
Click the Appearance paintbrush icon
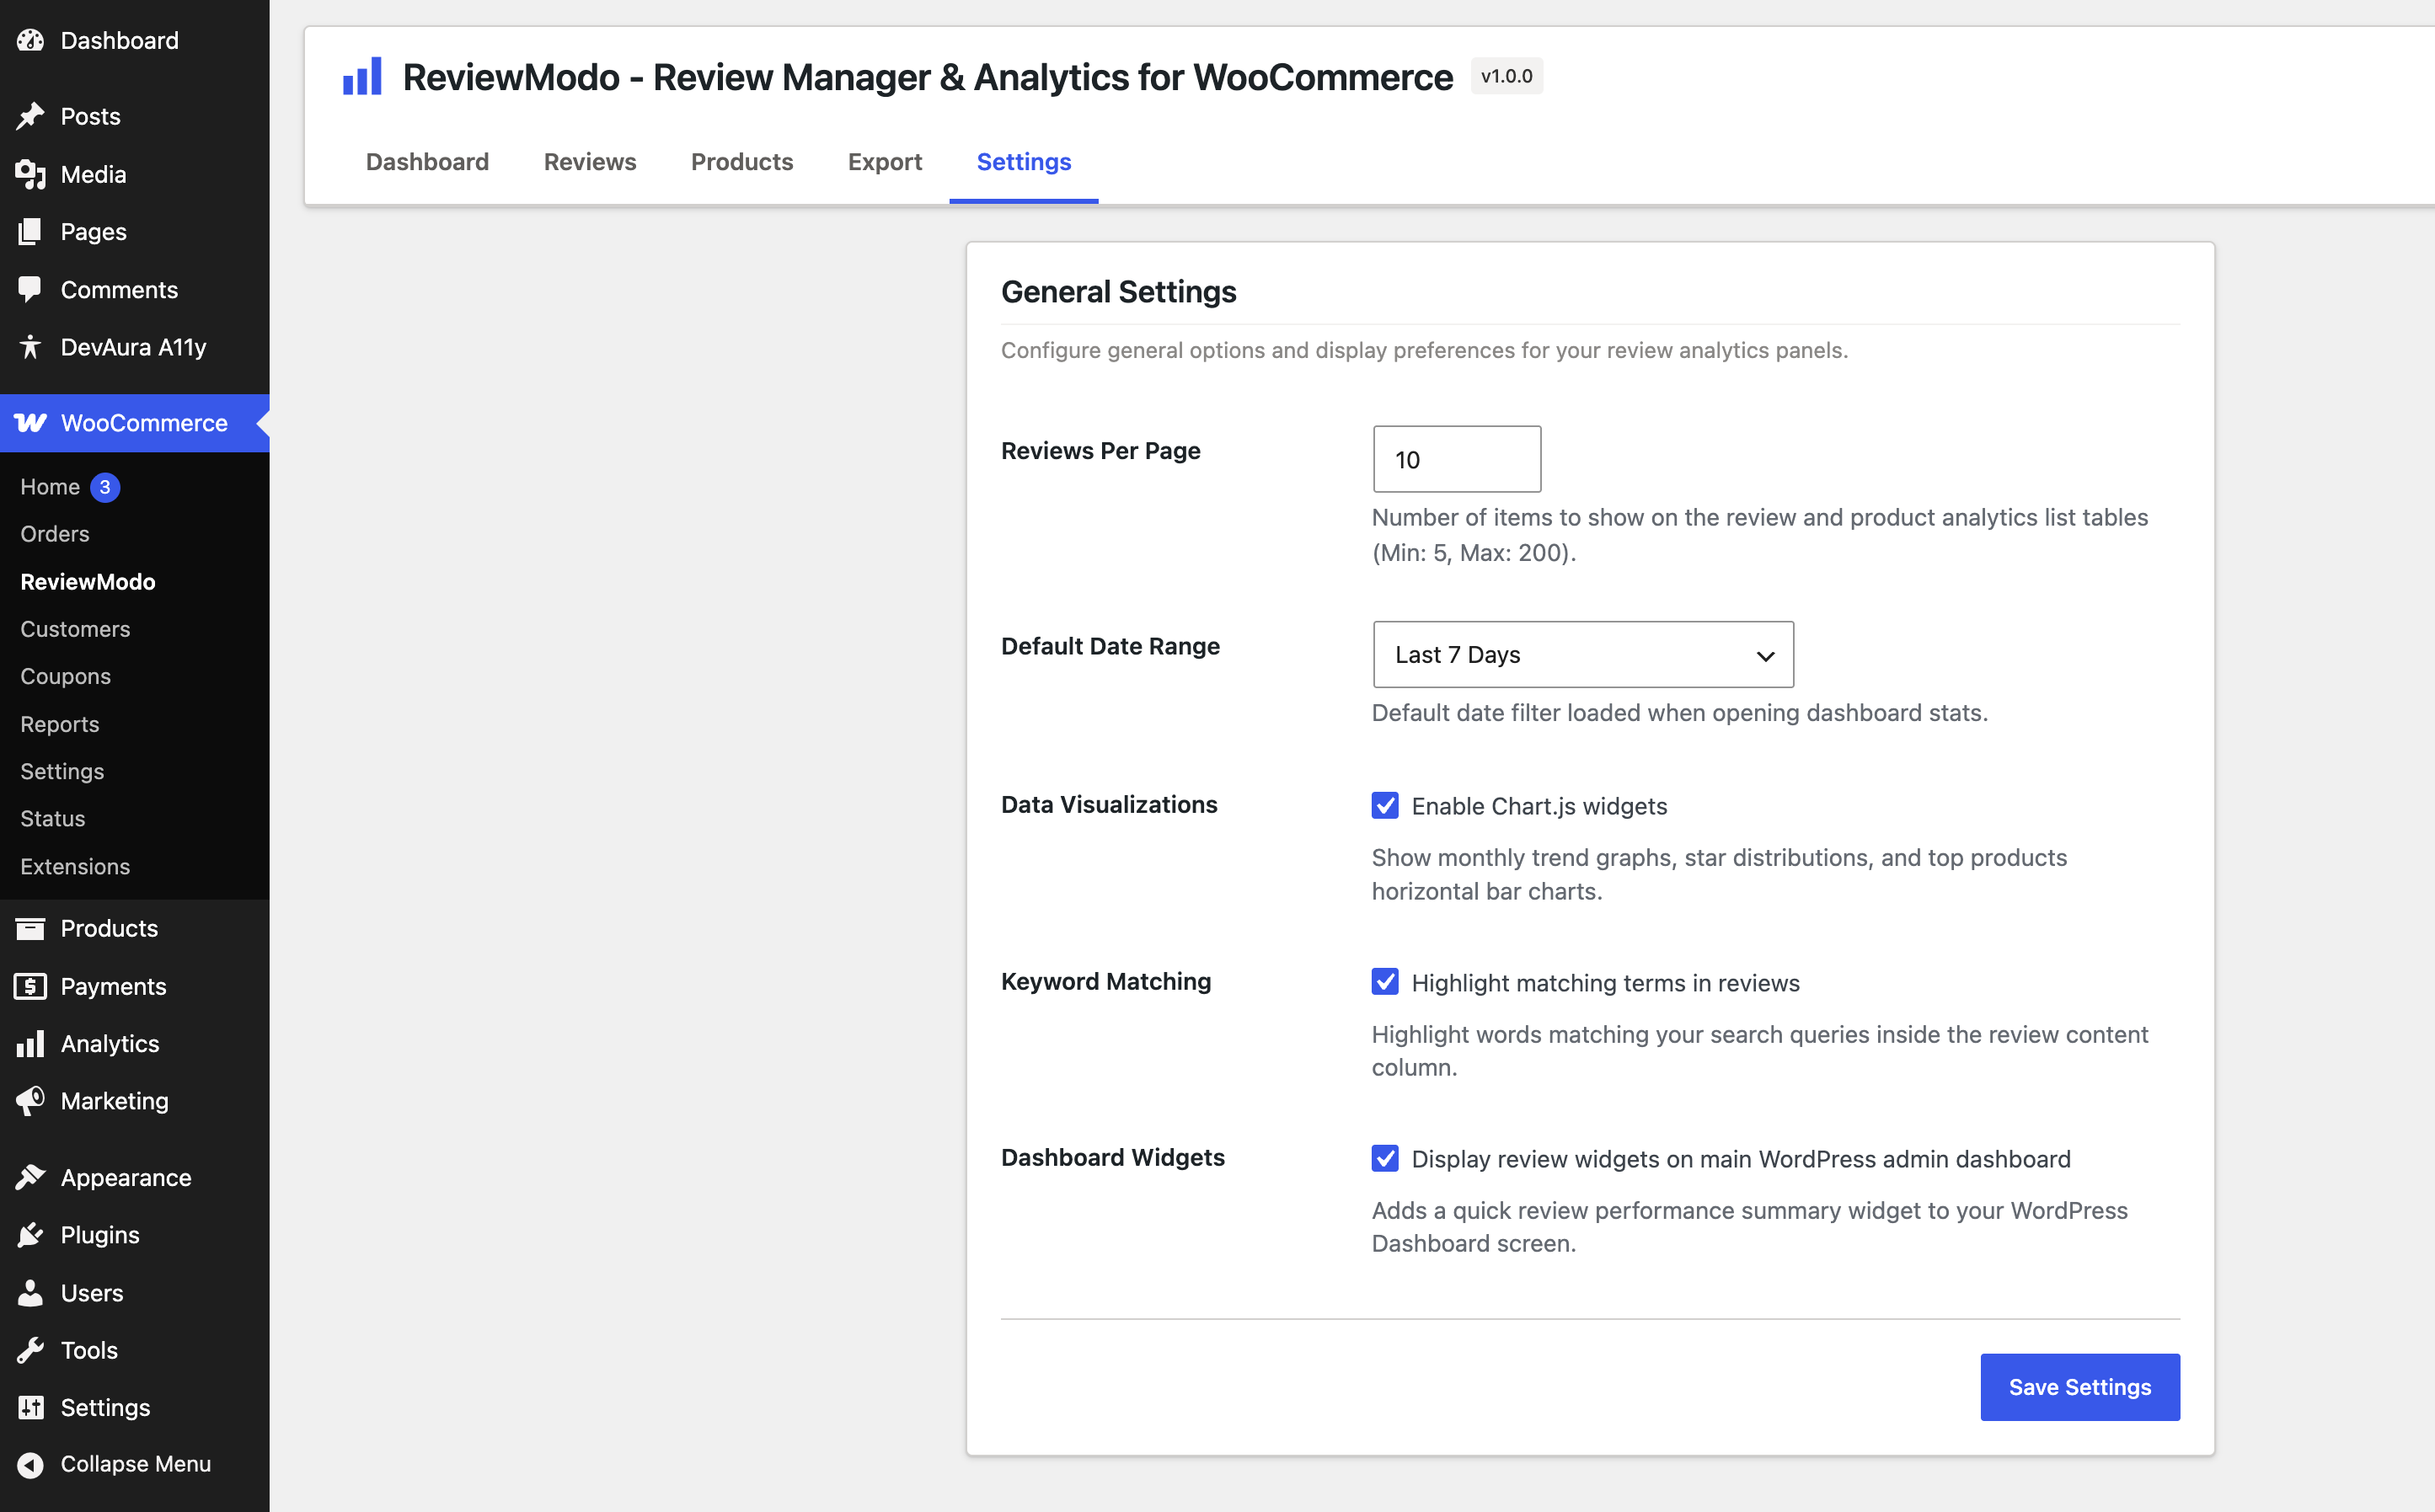pos(30,1177)
